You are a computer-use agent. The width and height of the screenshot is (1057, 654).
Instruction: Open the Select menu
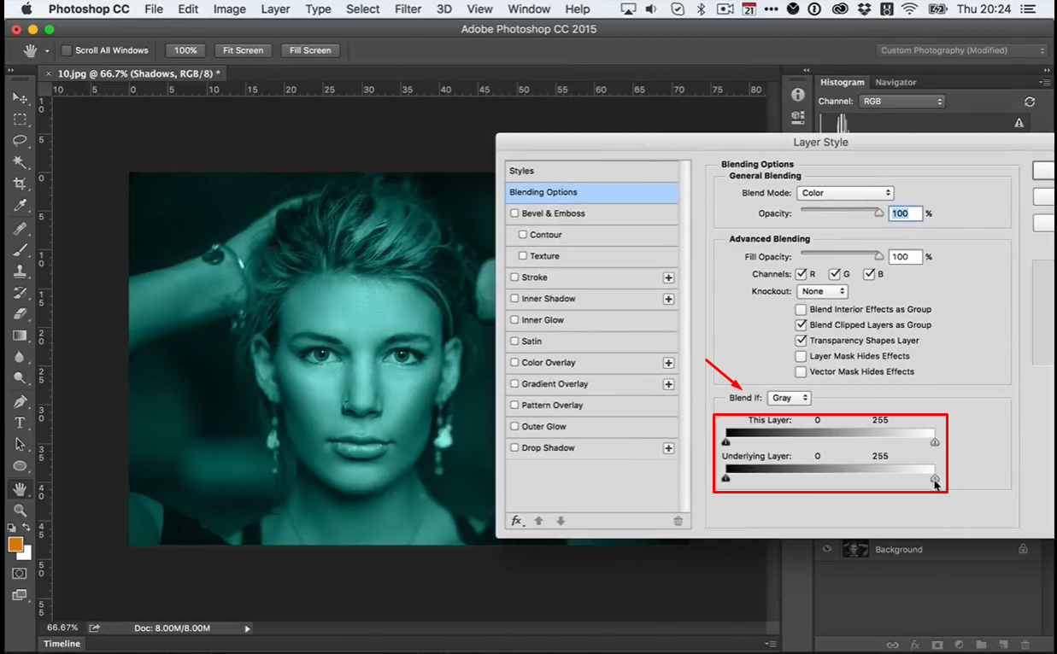point(363,9)
